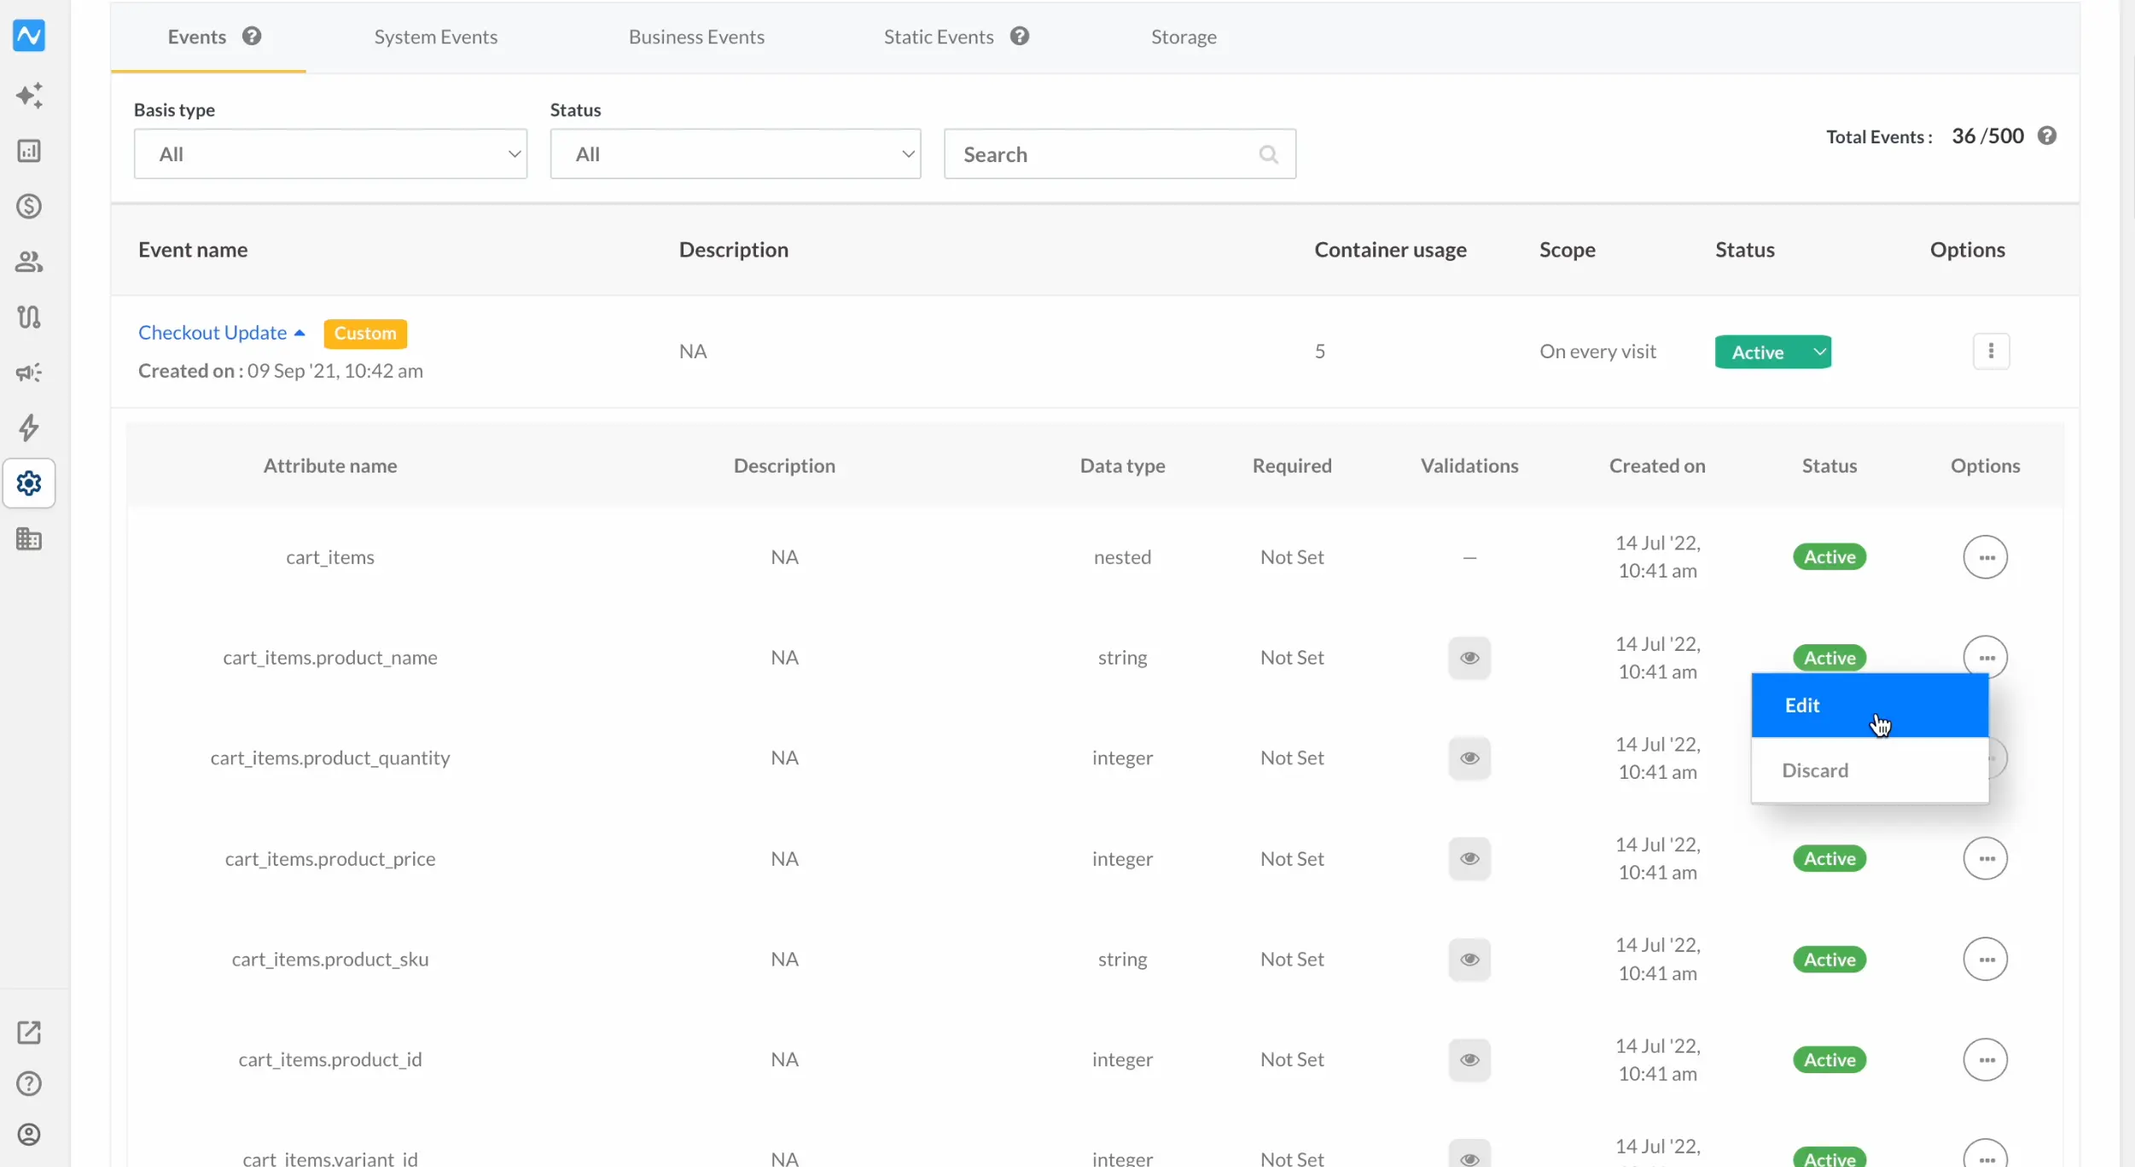This screenshot has width=2135, height=1167.
Task: Open the users icon in sidebar
Action: (x=29, y=262)
